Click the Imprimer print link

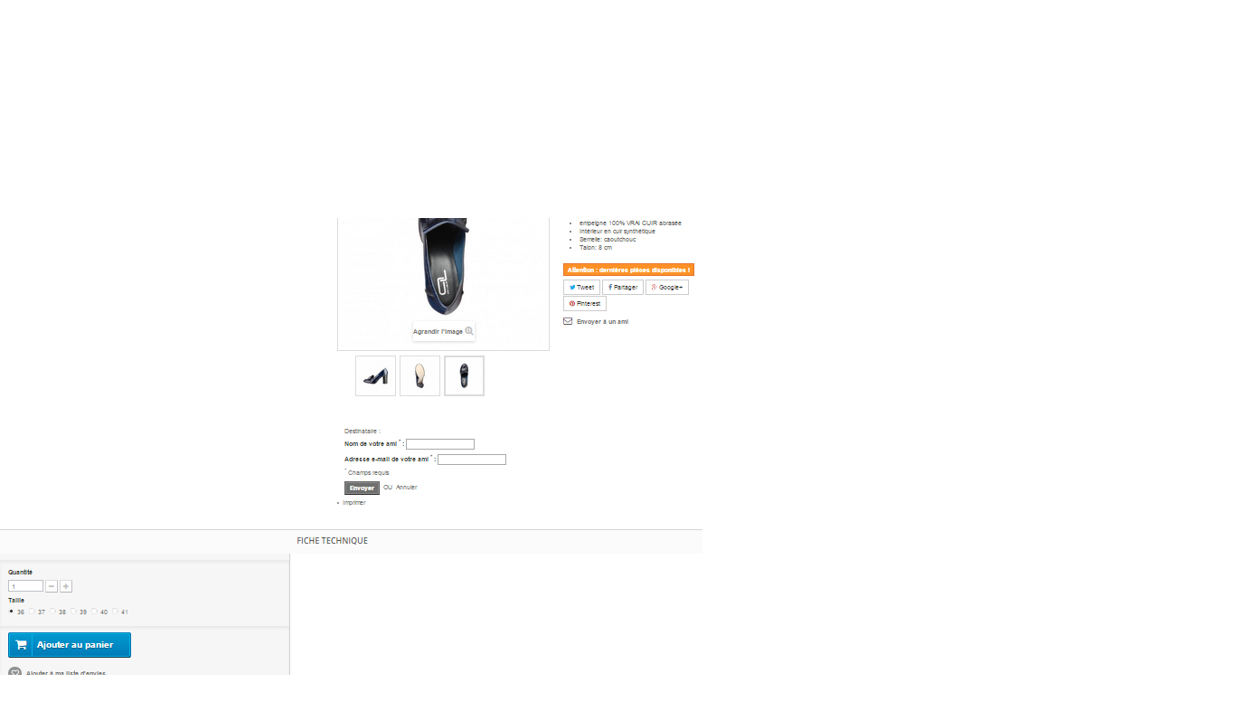click(x=354, y=502)
